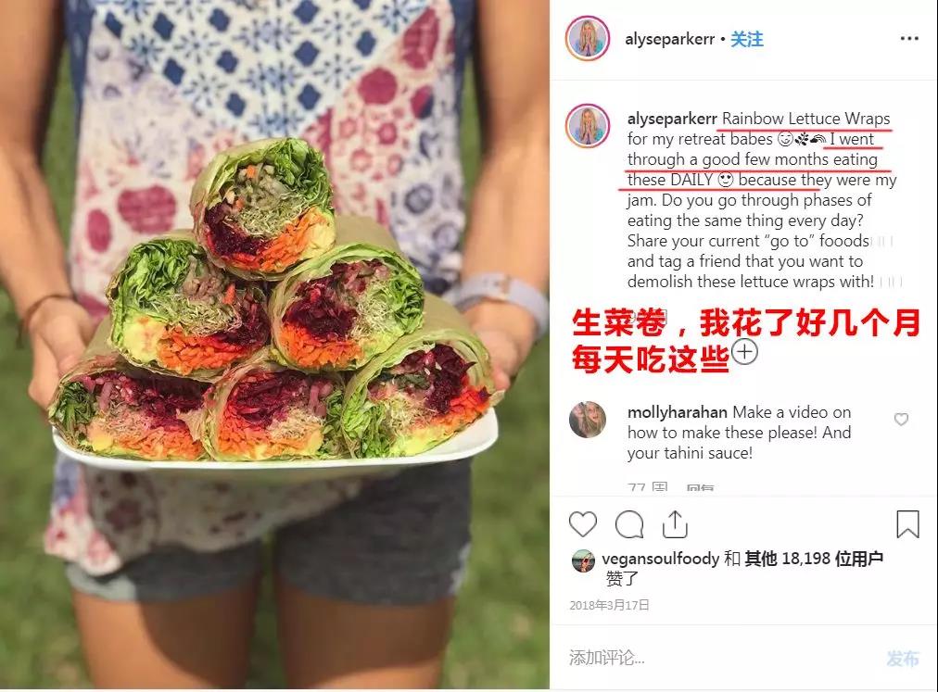This screenshot has width=938, height=692.
Task: Share the post using arrow icon
Action: coord(675,524)
